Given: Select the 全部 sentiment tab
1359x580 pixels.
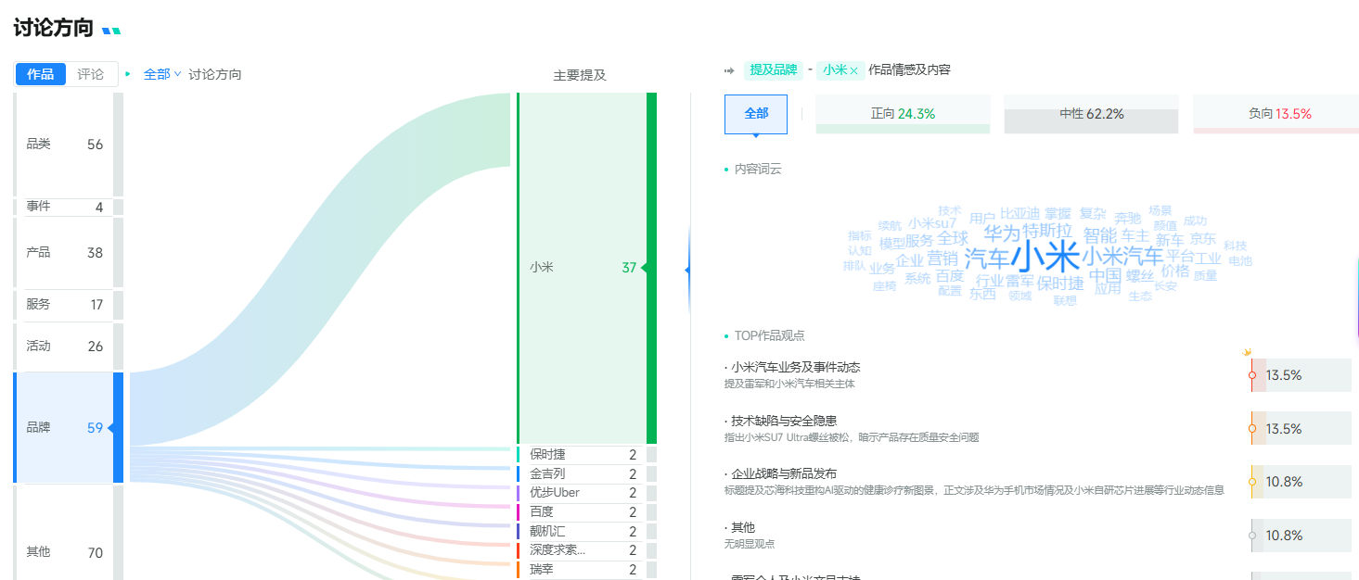Looking at the screenshot, I should (x=756, y=114).
